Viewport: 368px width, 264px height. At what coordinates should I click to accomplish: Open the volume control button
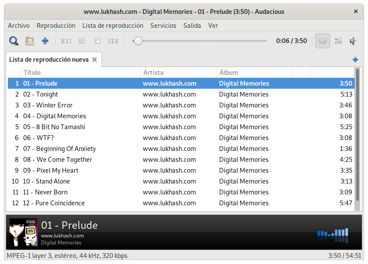pyautogui.click(x=353, y=41)
